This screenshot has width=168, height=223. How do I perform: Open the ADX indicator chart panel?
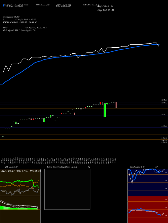pyautogui.click(x=20, y=182)
